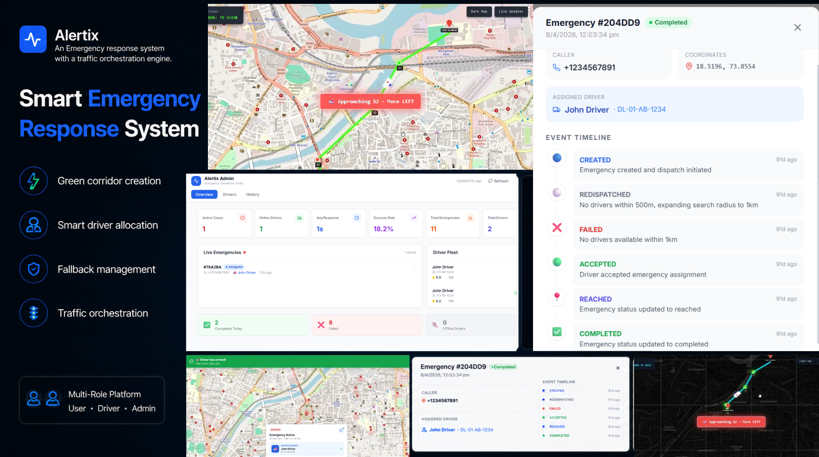Image resolution: width=819 pixels, height=457 pixels.
Task: Click the caller number in compact emergency dialog
Action: [442, 400]
